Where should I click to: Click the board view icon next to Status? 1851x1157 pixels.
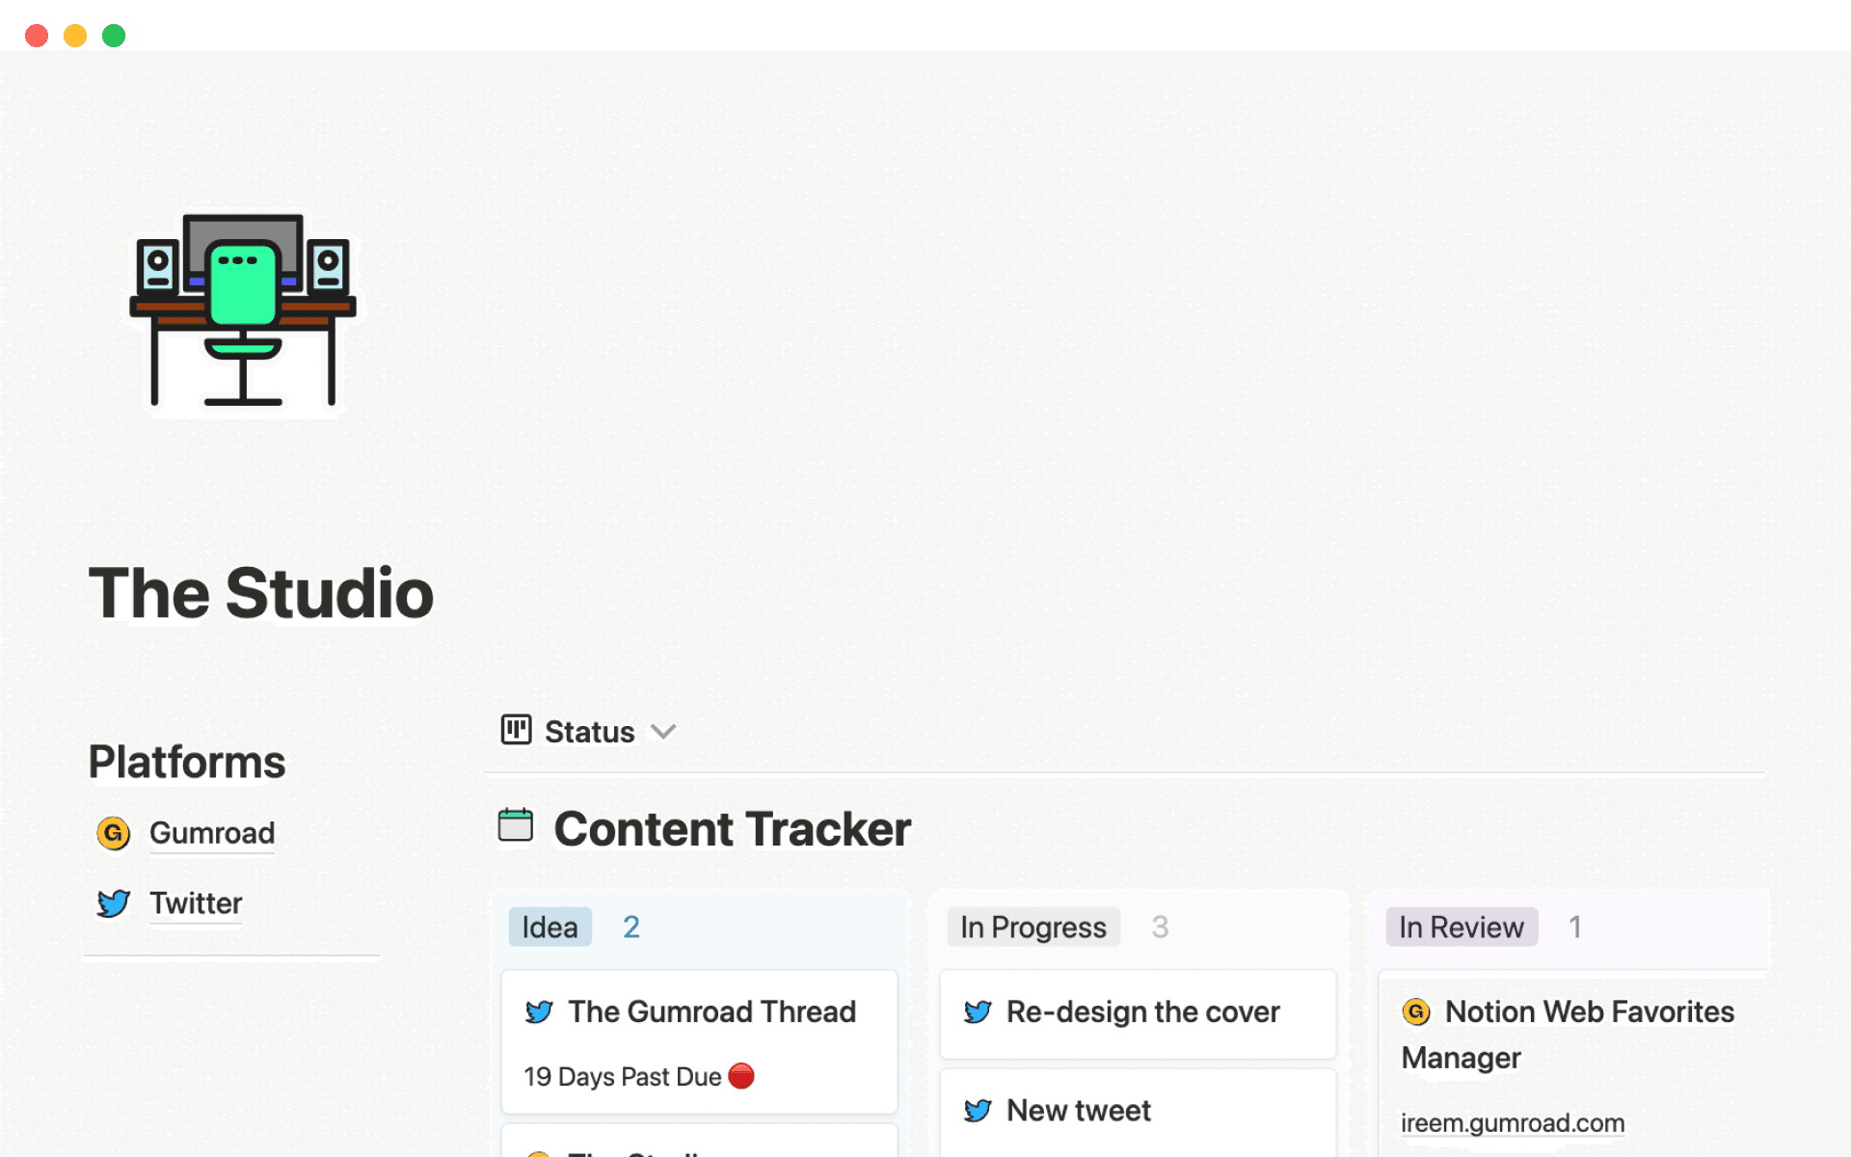(516, 730)
